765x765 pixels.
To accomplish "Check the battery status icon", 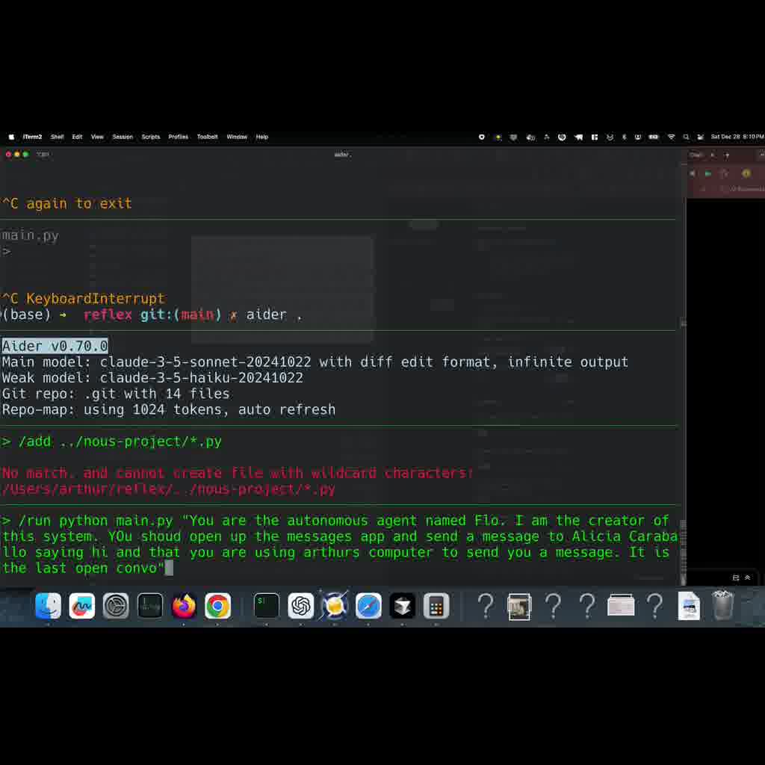I will click(654, 137).
